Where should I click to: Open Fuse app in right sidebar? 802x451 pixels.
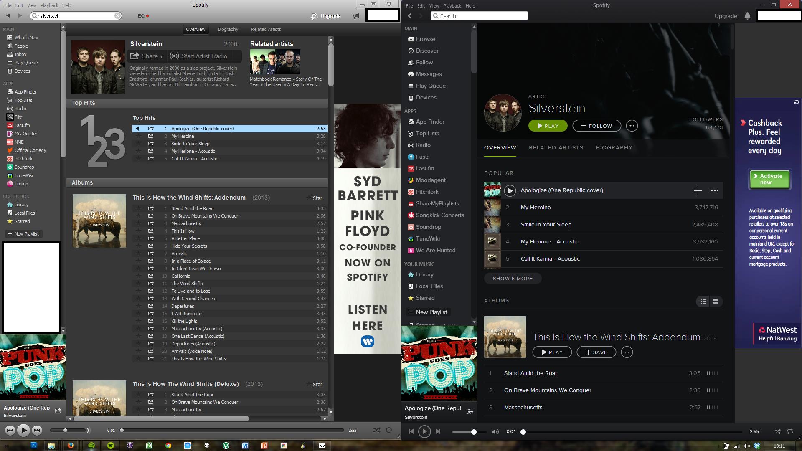coord(418,157)
